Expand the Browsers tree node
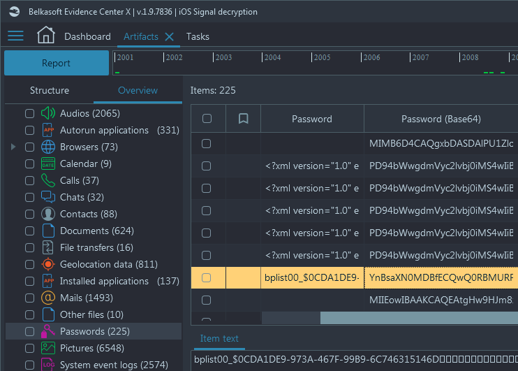Image resolution: width=518 pixels, height=371 pixels. pos(13,147)
